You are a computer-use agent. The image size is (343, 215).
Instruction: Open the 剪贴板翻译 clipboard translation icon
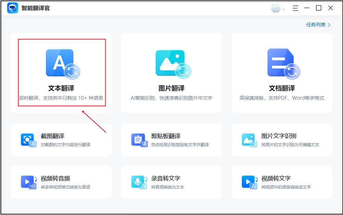[139, 140]
